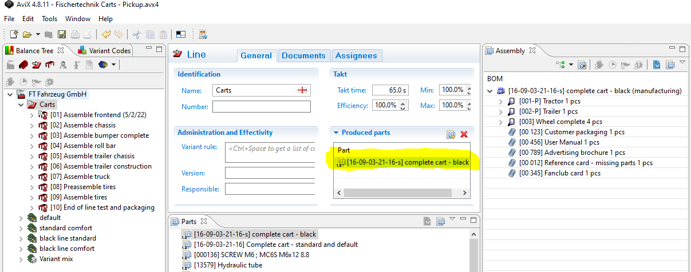The width and height of the screenshot is (691, 272).
Task: Click the red building icon in Balance Tree toolbar
Action: 23,65
